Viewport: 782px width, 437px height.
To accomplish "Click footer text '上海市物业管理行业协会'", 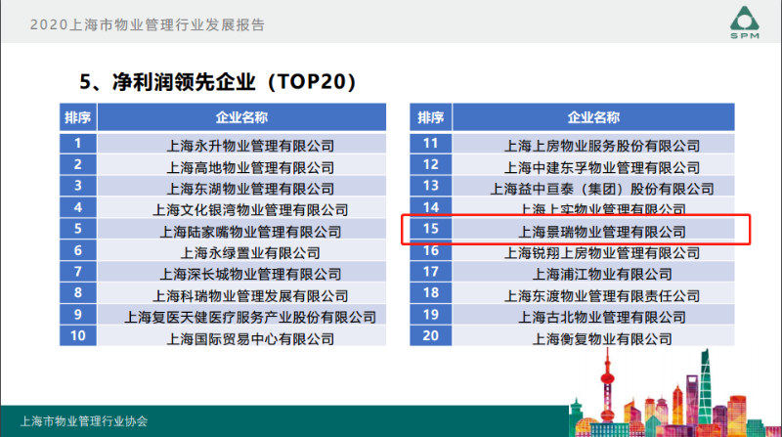I will pyautogui.click(x=84, y=421).
